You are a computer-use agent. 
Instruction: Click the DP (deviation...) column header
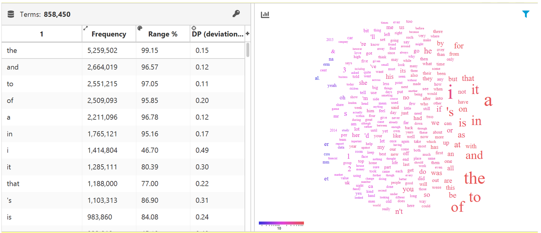click(218, 34)
